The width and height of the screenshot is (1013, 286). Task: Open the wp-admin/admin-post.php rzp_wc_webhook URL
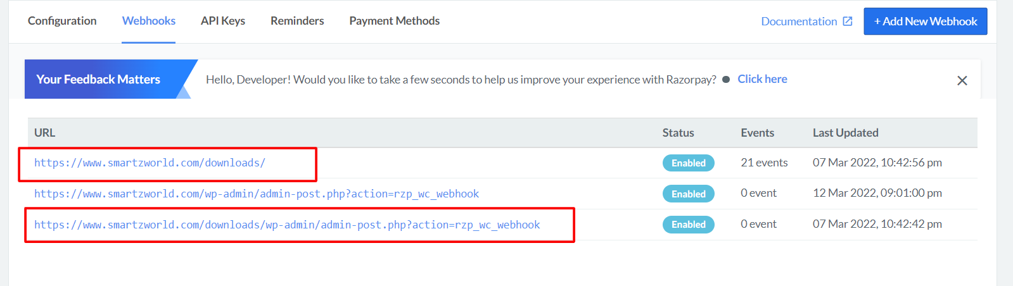point(257,194)
